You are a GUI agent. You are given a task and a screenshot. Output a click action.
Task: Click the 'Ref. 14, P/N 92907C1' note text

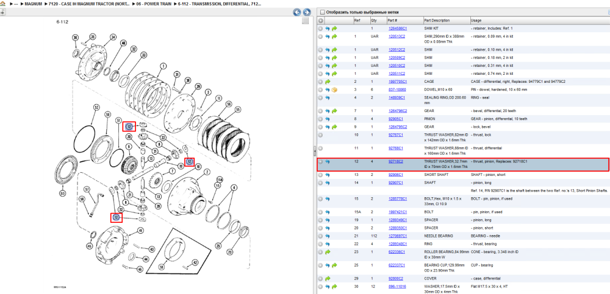540,191
